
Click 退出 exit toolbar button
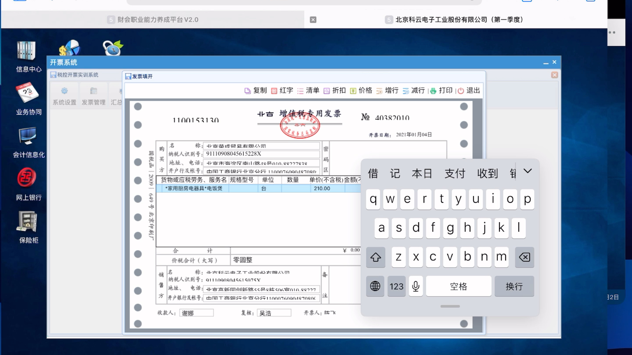tap(469, 91)
